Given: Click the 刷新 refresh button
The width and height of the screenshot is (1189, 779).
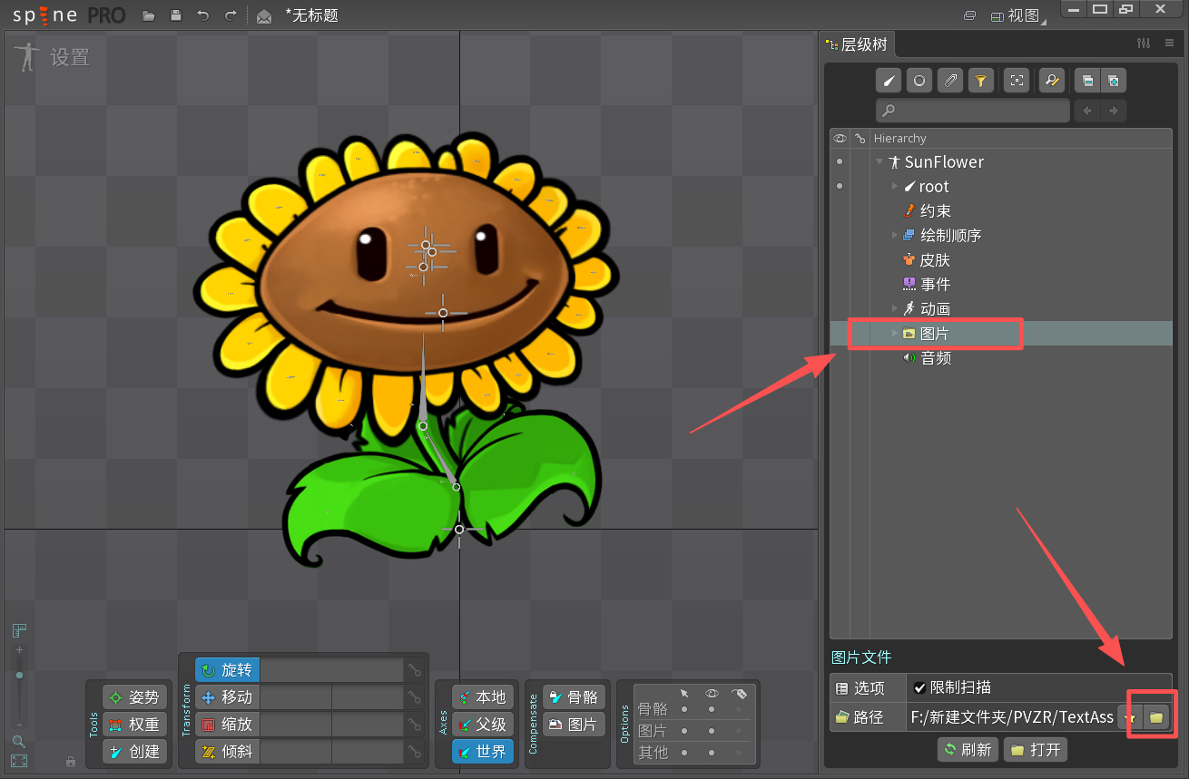Looking at the screenshot, I should (968, 750).
